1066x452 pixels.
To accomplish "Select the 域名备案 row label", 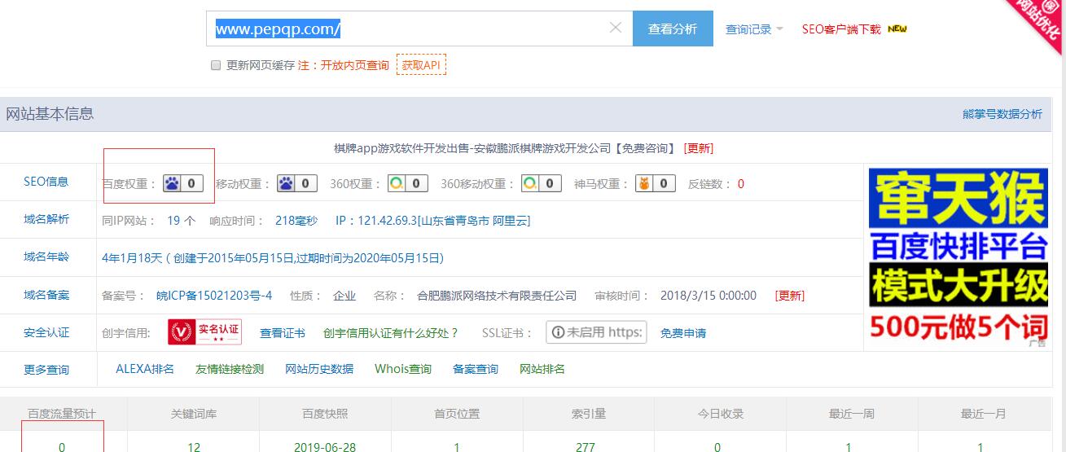I will [46, 295].
